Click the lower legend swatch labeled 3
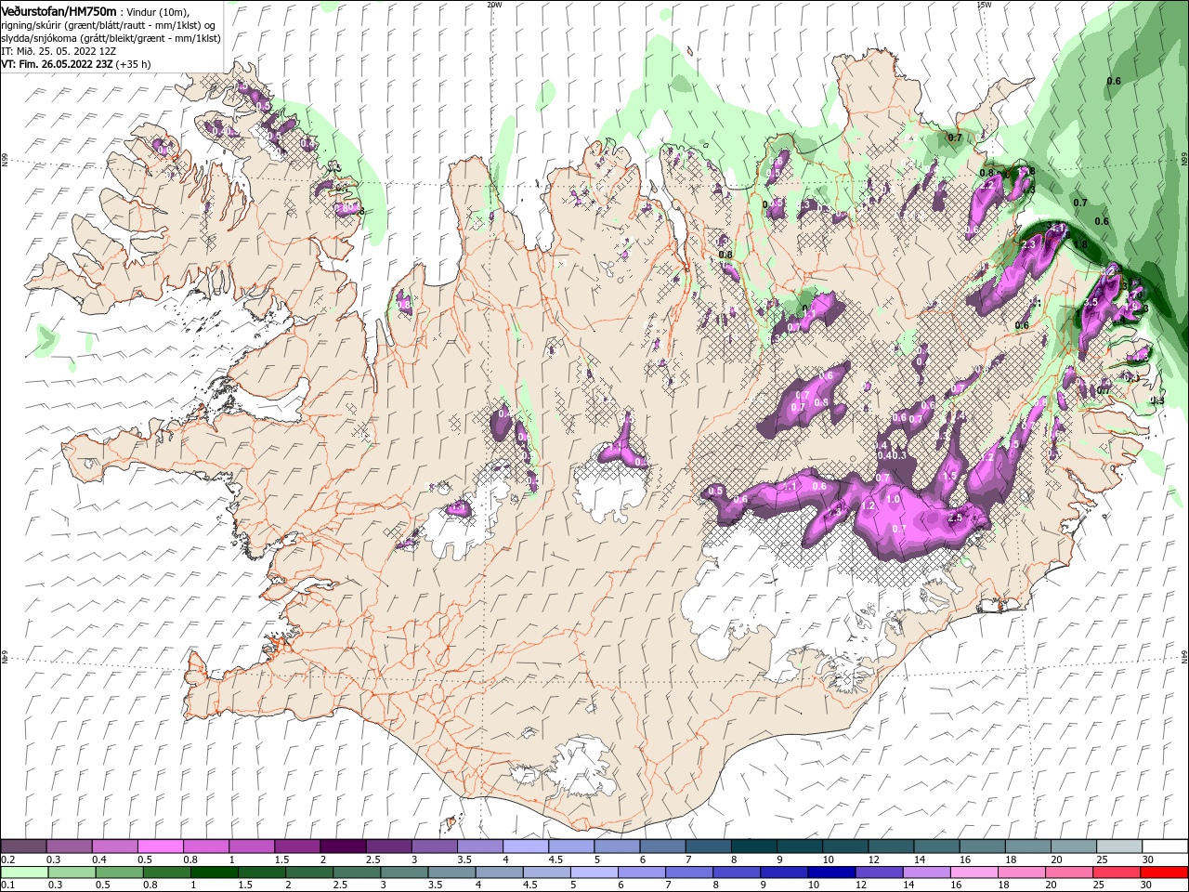Image resolution: width=1189 pixels, height=892 pixels. click(403, 872)
